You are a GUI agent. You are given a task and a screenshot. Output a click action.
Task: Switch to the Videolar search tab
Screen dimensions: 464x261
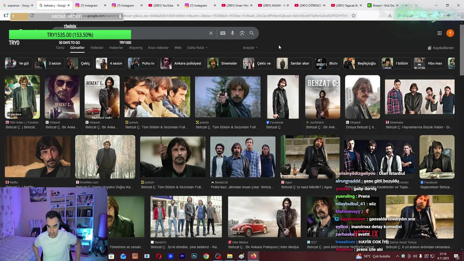tap(97, 47)
